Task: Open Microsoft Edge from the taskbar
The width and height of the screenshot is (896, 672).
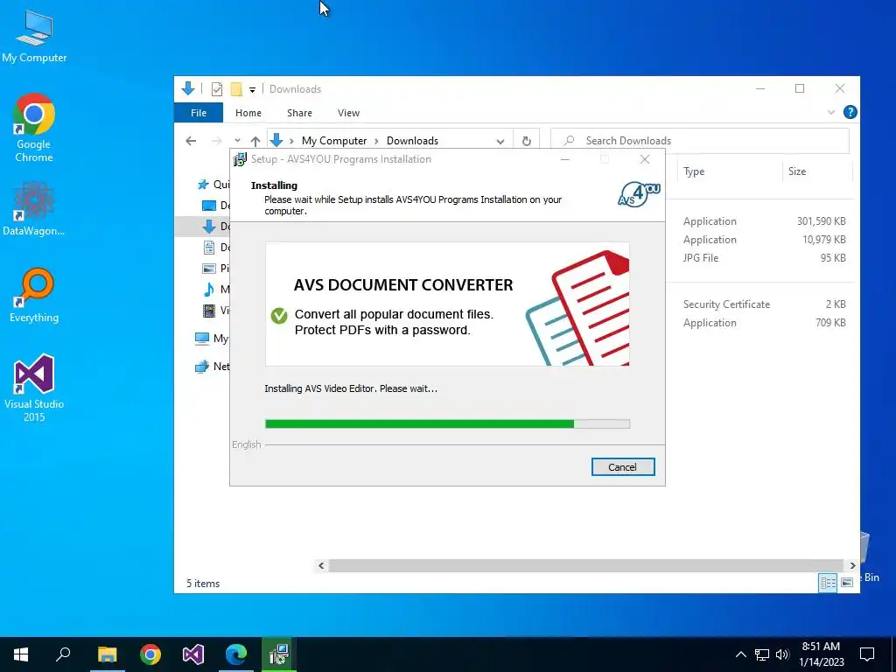Action: point(236,654)
